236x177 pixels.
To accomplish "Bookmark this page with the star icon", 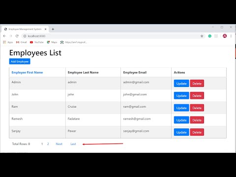I will (202, 36).
